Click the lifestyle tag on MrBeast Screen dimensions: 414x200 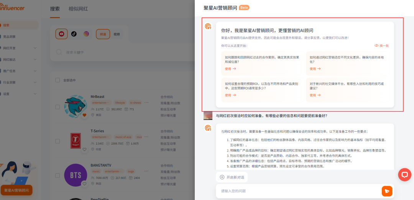click(120, 102)
